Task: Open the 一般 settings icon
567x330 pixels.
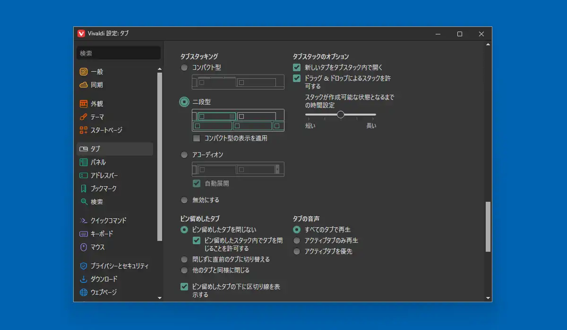Action: [84, 72]
